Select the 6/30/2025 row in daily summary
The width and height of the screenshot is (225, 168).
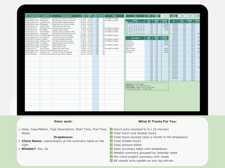[x=185, y=78]
